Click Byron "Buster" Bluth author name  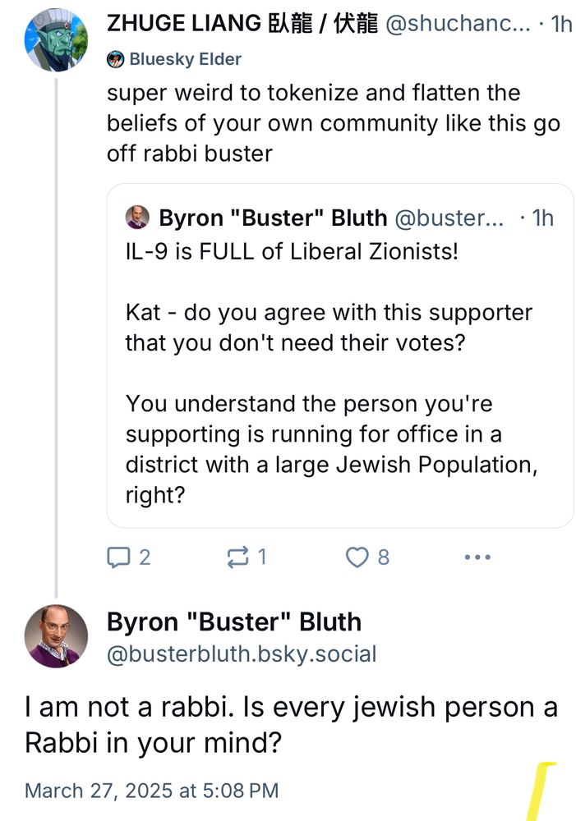coord(234,622)
